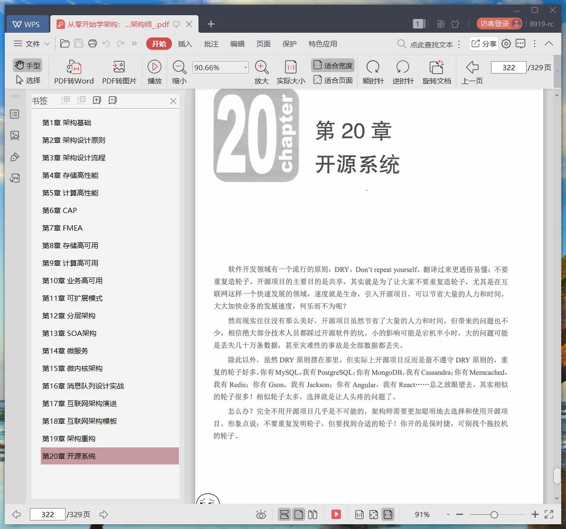Image resolution: width=566 pixels, height=529 pixels.
Task: Set view to 实际大小 actual size
Action: click(x=291, y=73)
